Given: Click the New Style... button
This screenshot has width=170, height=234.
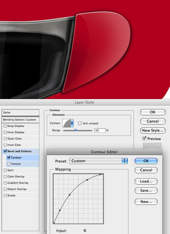Looking at the screenshot, I should coord(153,131).
